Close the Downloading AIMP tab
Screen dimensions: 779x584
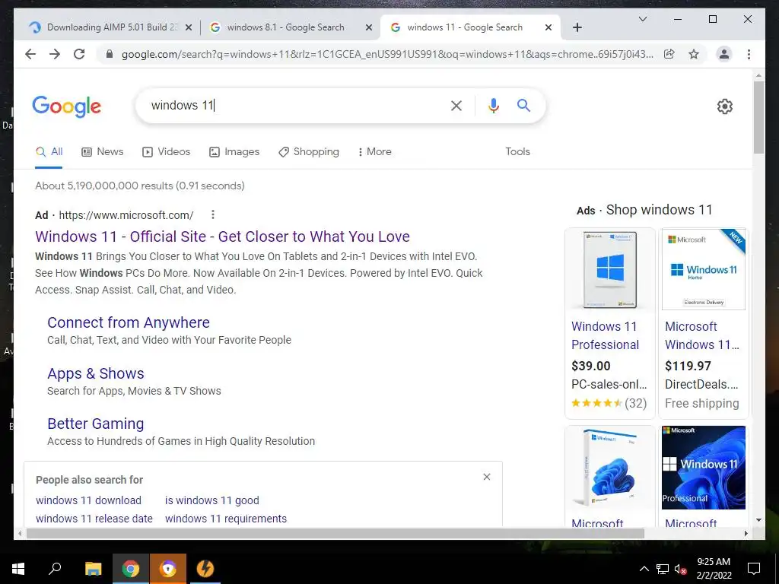pyautogui.click(x=189, y=27)
